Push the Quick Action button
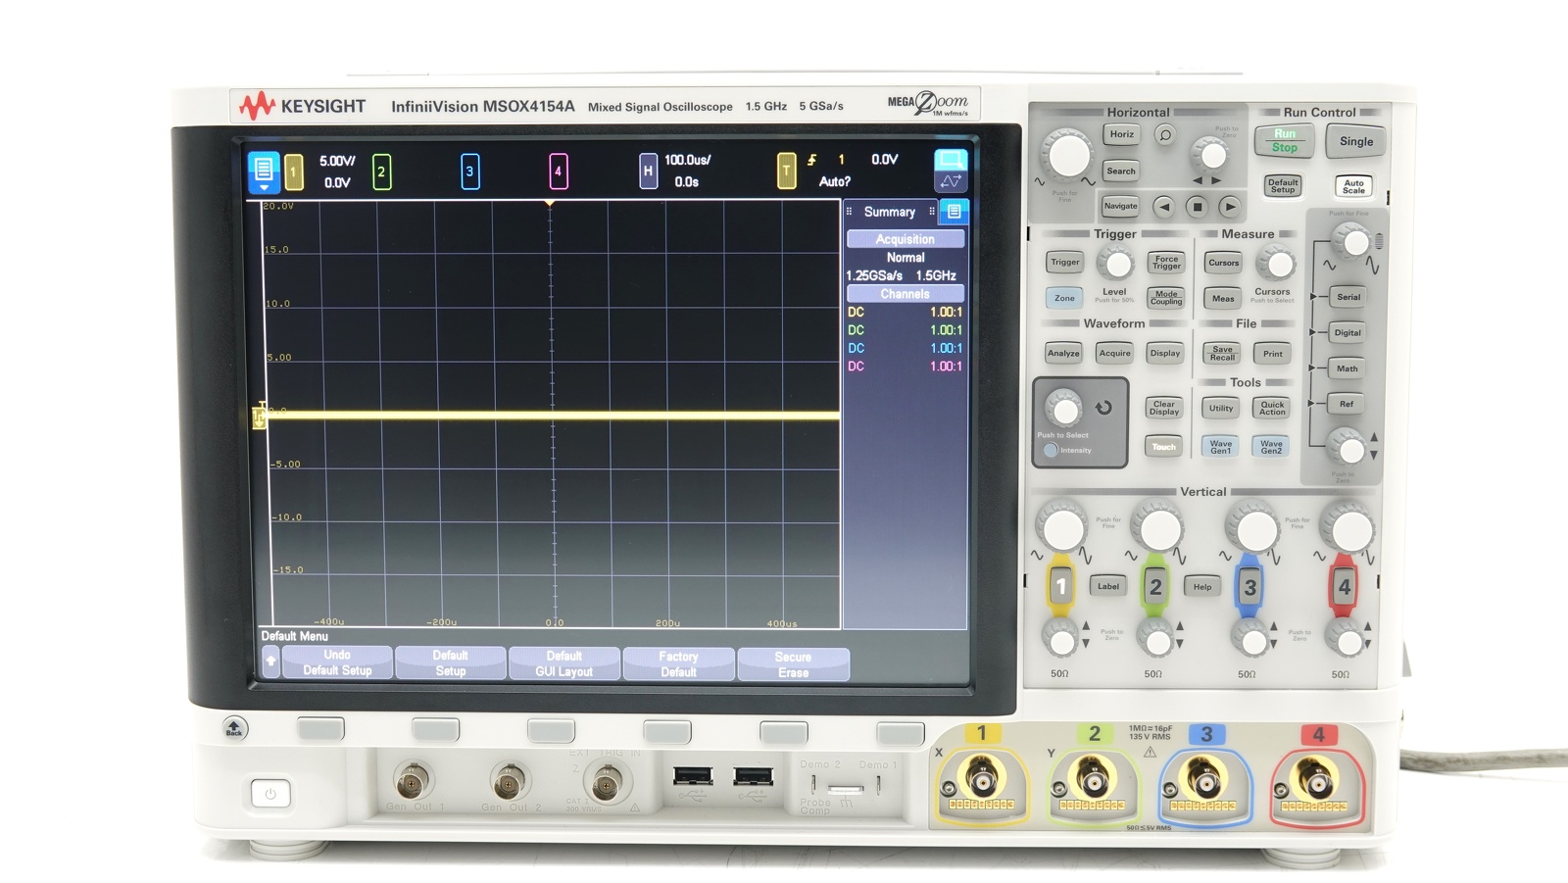 point(1272,408)
